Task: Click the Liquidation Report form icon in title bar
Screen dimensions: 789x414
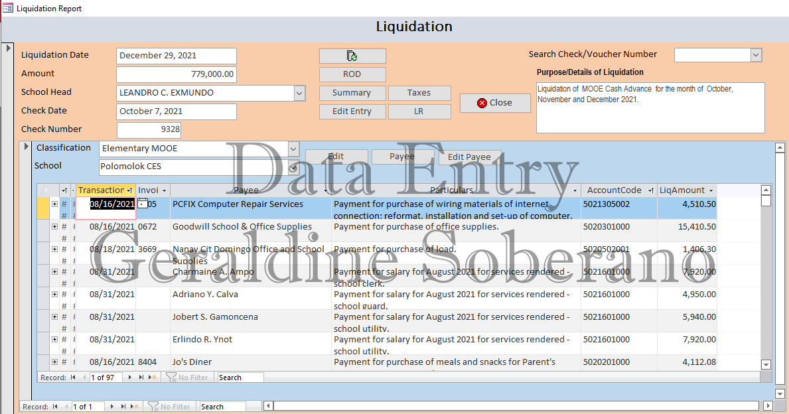Action: (7, 8)
